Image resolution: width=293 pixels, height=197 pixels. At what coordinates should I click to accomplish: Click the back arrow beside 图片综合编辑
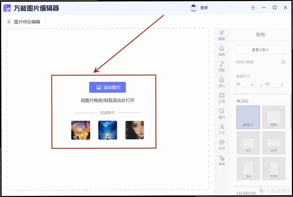click(x=9, y=22)
